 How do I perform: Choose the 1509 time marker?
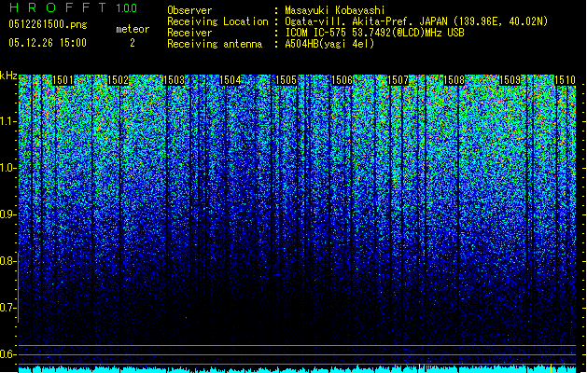(510, 80)
